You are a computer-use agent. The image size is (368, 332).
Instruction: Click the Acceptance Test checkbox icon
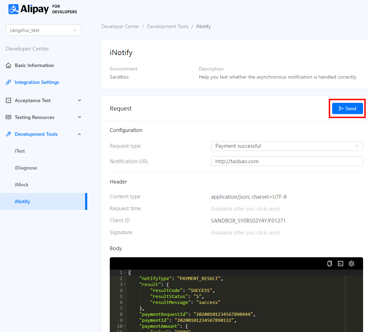8,101
